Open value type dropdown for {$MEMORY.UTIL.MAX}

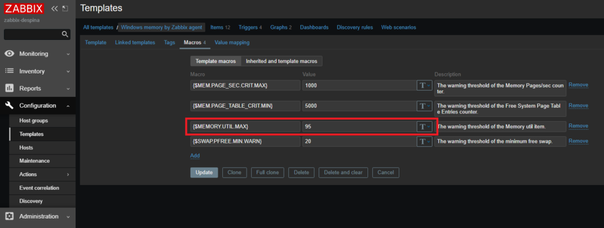pos(425,127)
